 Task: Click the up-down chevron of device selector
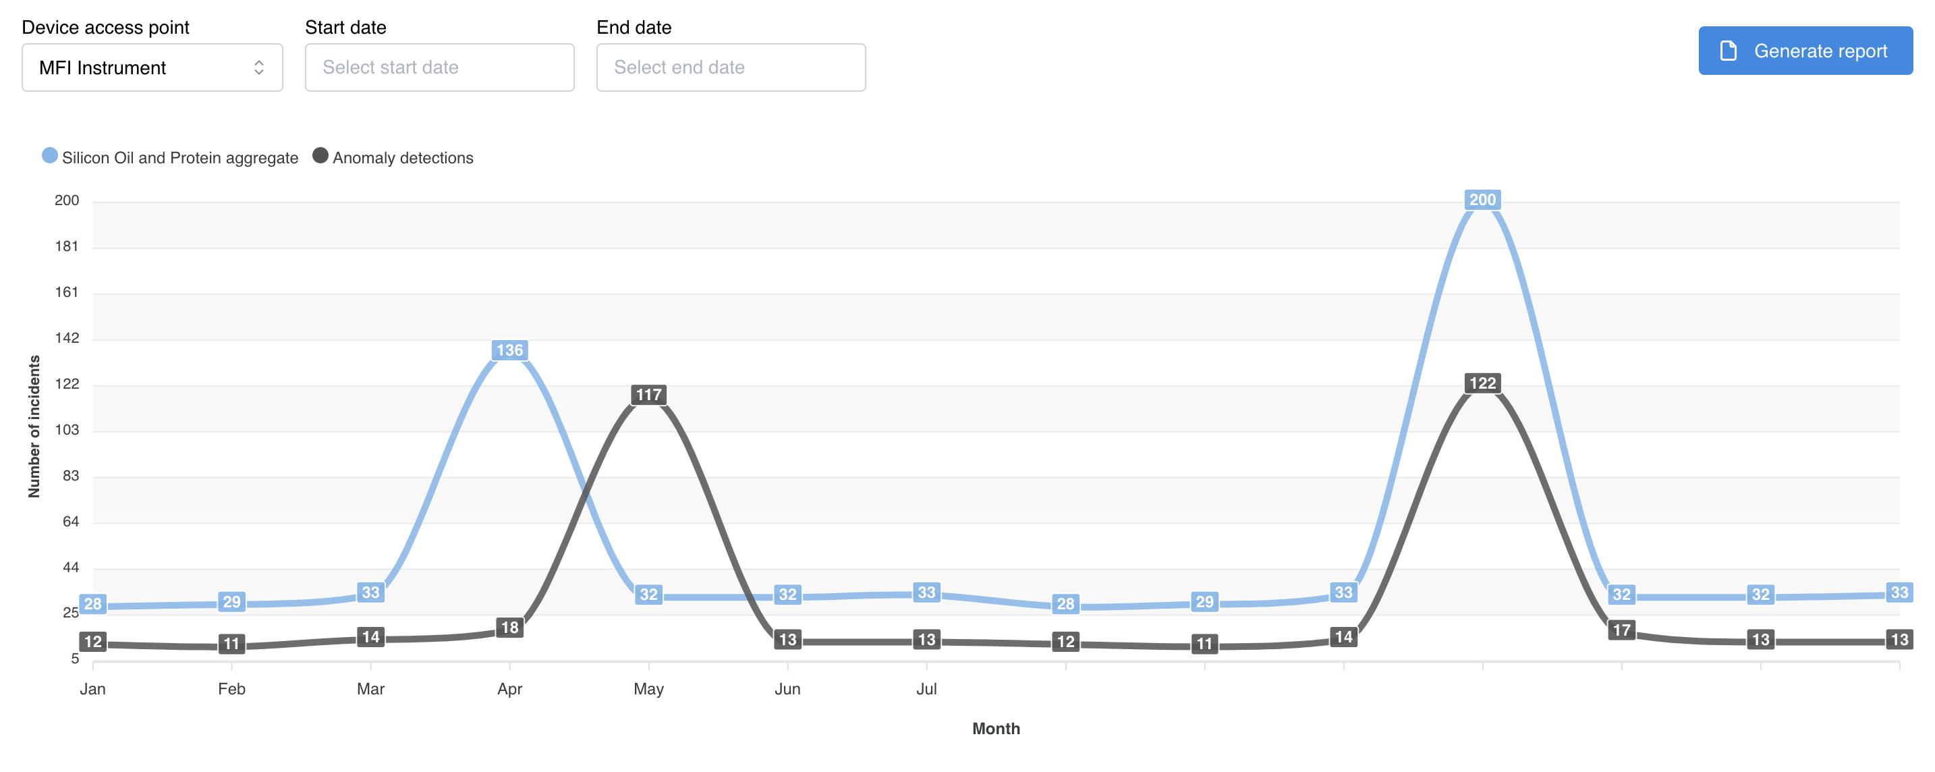point(258,67)
